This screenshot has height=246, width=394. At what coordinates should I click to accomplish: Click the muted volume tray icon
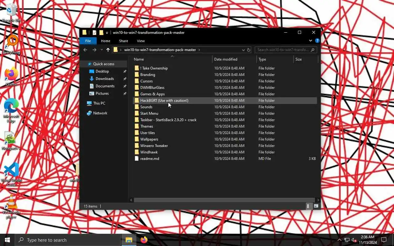pos(354,240)
